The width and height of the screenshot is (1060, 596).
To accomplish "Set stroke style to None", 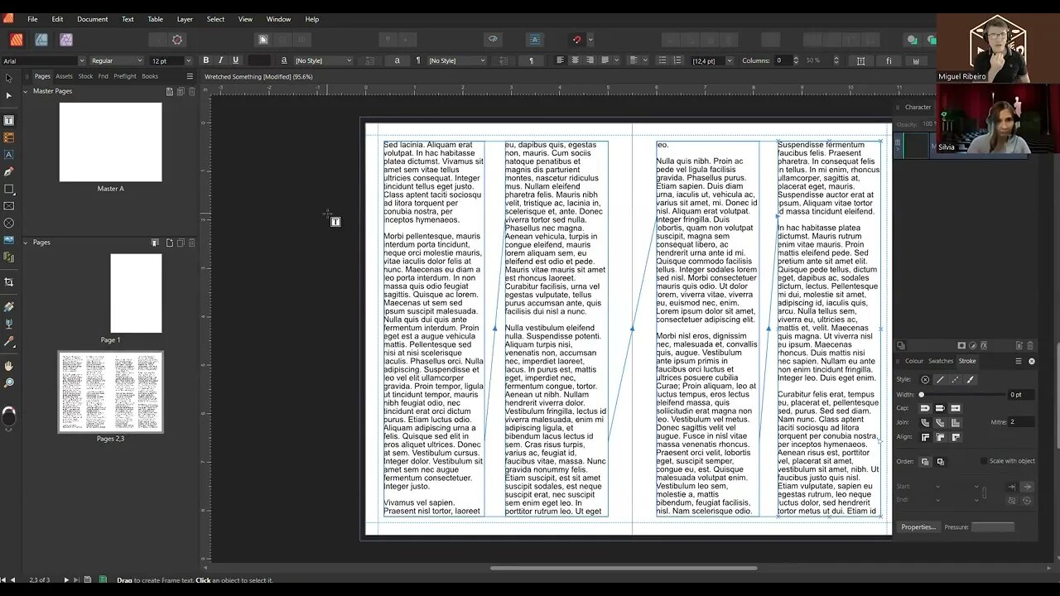I will [x=925, y=380].
